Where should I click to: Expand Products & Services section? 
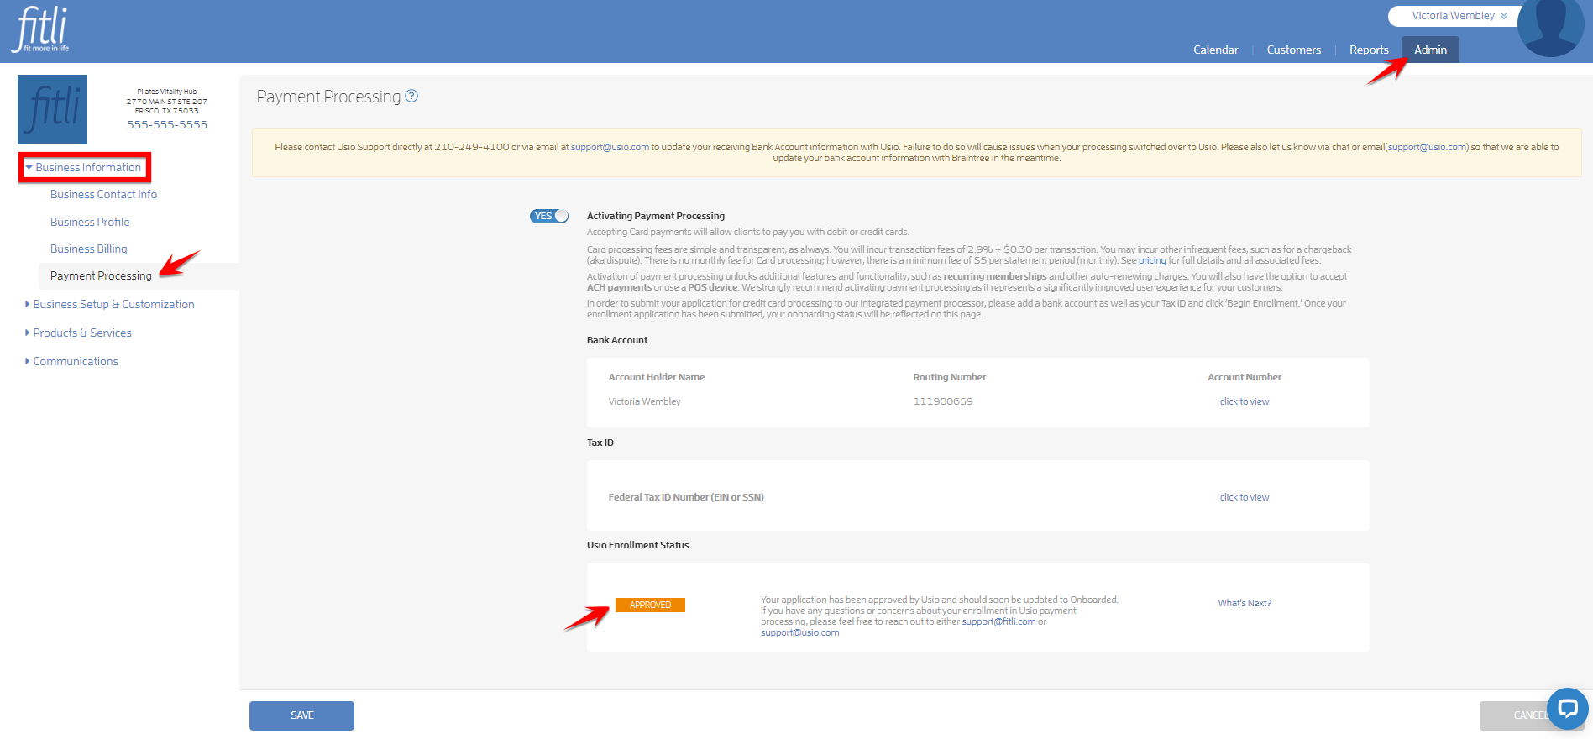pos(78,333)
